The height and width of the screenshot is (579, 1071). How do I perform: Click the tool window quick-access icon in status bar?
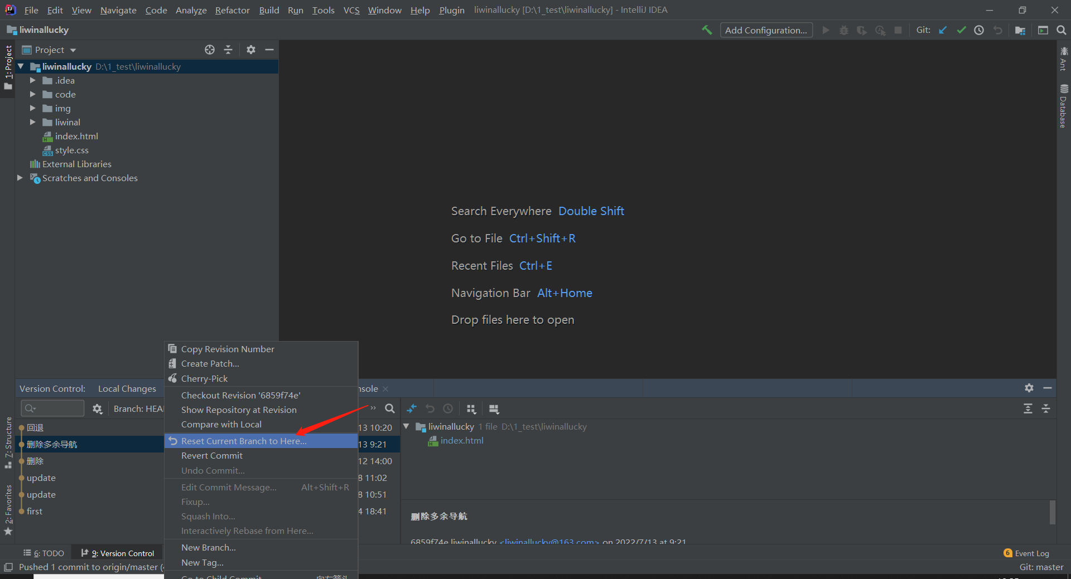point(8,567)
